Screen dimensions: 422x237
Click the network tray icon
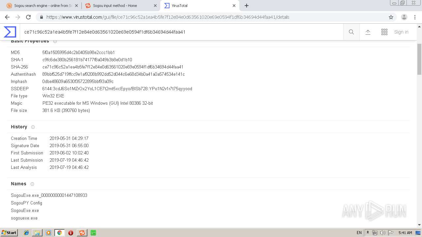click(375, 233)
